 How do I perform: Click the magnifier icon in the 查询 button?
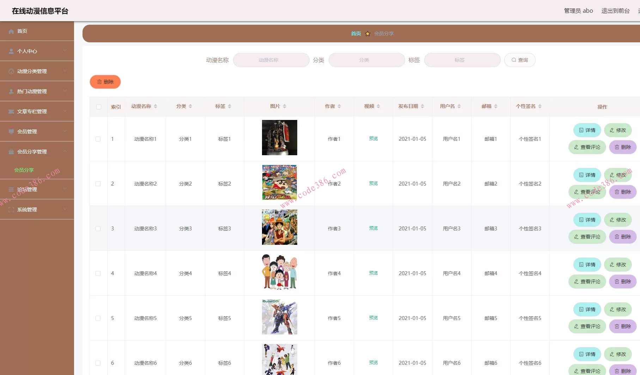(514, 60)
